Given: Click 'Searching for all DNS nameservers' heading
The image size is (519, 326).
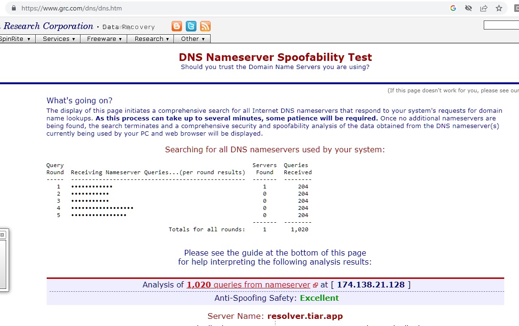Looking at the screenshot, I should point(275,149).
